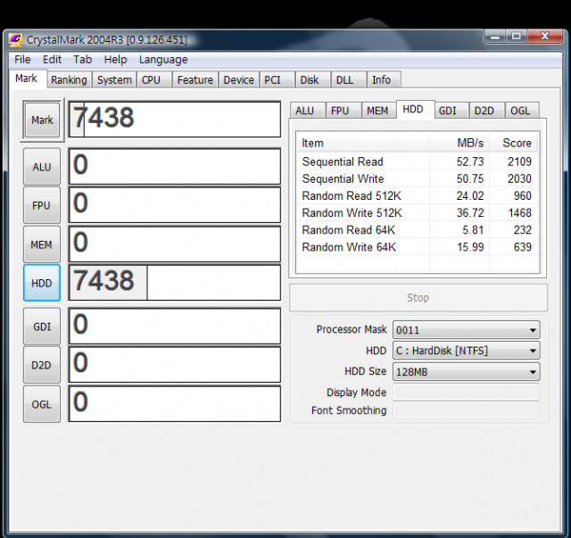571x538 pixels.
Task: Open the Edit menu
Action: pyautogui.click(x=52, y=60)
